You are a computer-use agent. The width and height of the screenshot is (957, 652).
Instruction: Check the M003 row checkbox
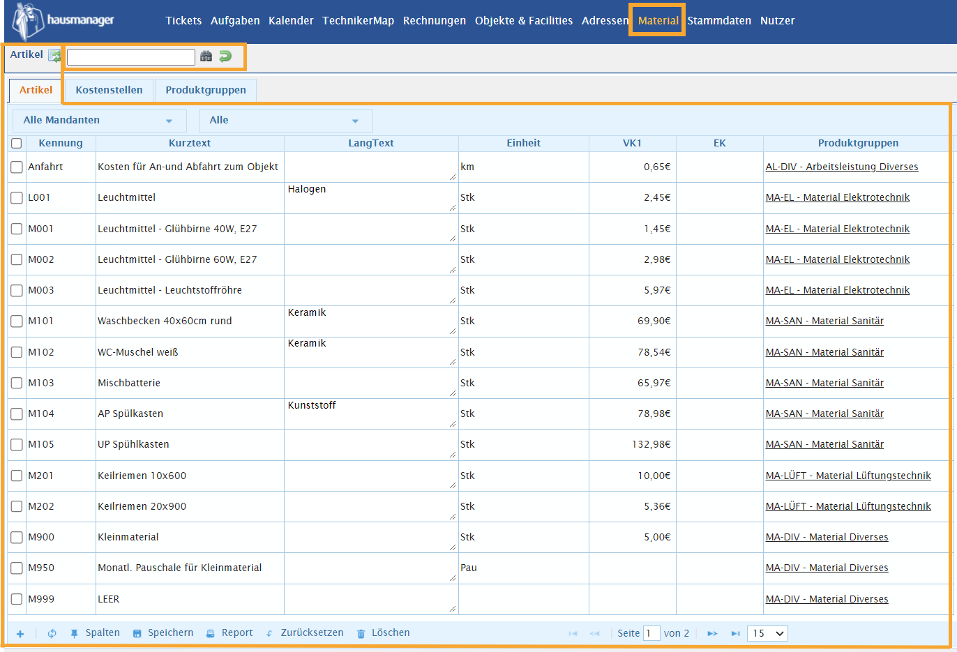[x=17, y=291]
